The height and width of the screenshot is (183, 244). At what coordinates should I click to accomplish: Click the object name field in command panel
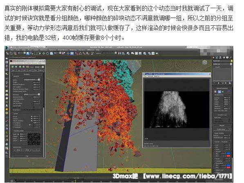[x=221, y=61]
